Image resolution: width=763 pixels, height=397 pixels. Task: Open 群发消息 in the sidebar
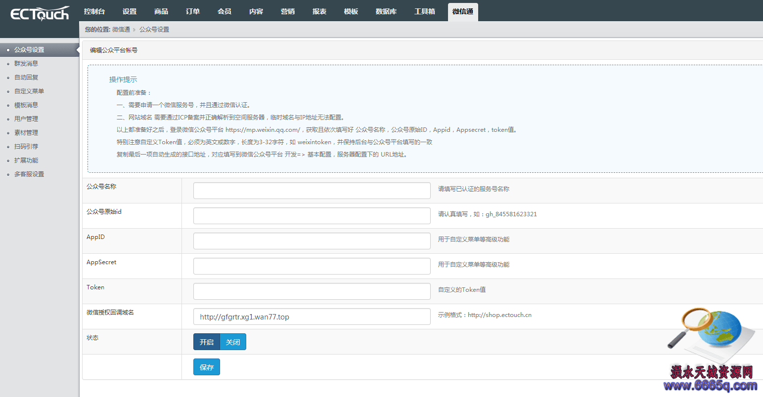[26, 64]
